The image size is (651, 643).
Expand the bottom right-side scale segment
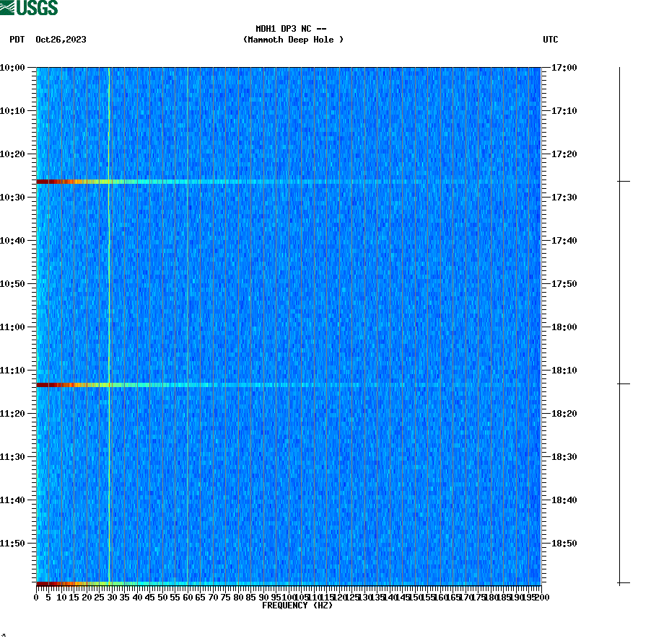click(x=619, y=483)
